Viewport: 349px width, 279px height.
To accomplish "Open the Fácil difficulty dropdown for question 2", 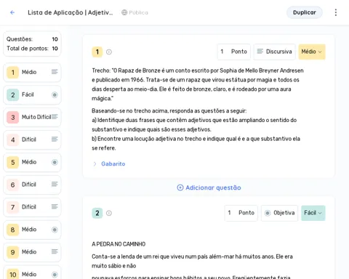I will [313, 213].
